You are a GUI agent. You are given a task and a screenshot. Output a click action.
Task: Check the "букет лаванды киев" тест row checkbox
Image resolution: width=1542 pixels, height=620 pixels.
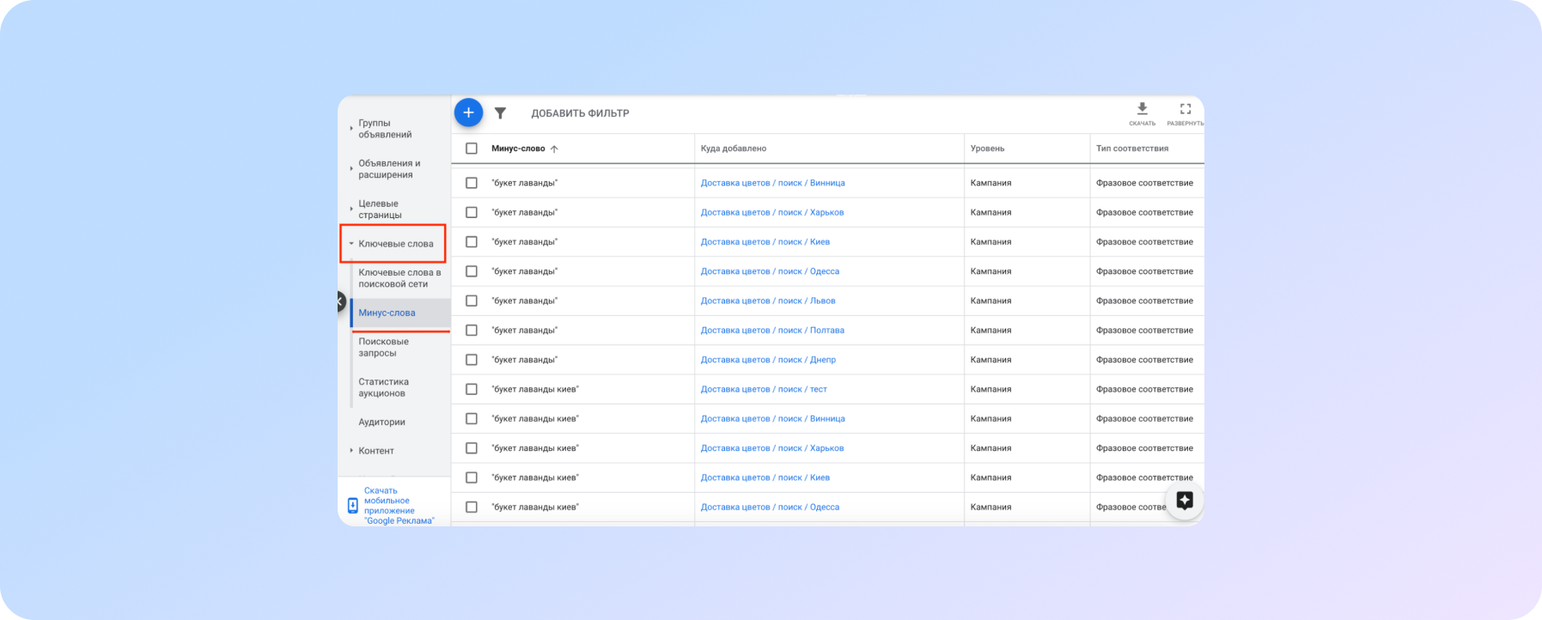click(471, 389)
